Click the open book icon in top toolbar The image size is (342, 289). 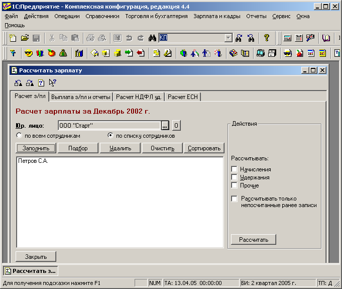click(x=326, y=38)
